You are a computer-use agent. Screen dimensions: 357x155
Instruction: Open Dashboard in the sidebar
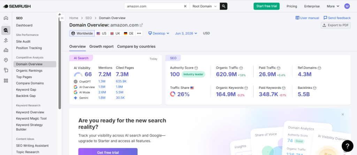[24, 25]
